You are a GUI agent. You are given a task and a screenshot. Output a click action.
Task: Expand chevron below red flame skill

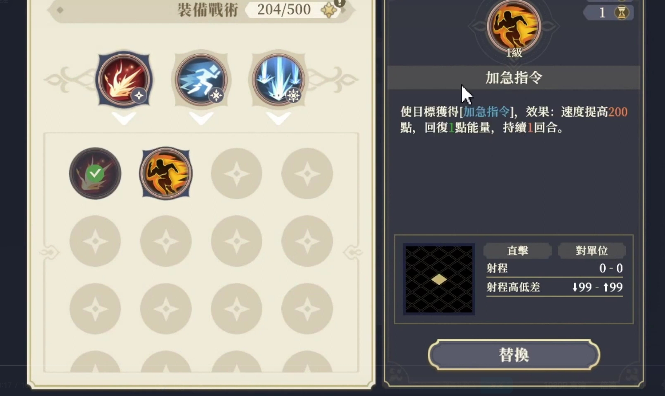click(x=124, y=119)
